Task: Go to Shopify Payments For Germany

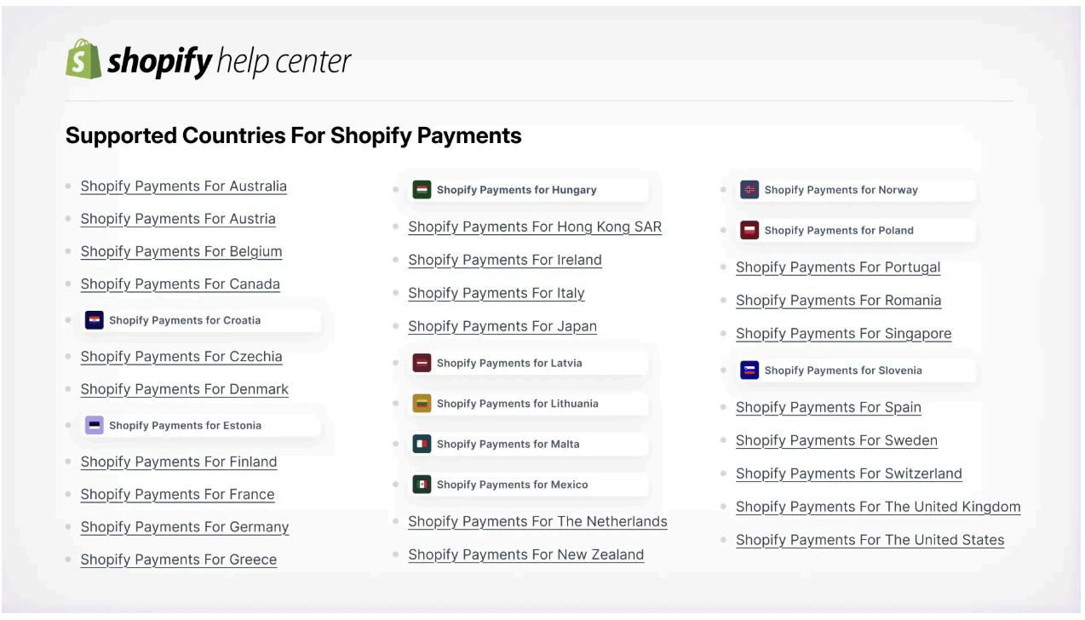Action: (184, 527)
